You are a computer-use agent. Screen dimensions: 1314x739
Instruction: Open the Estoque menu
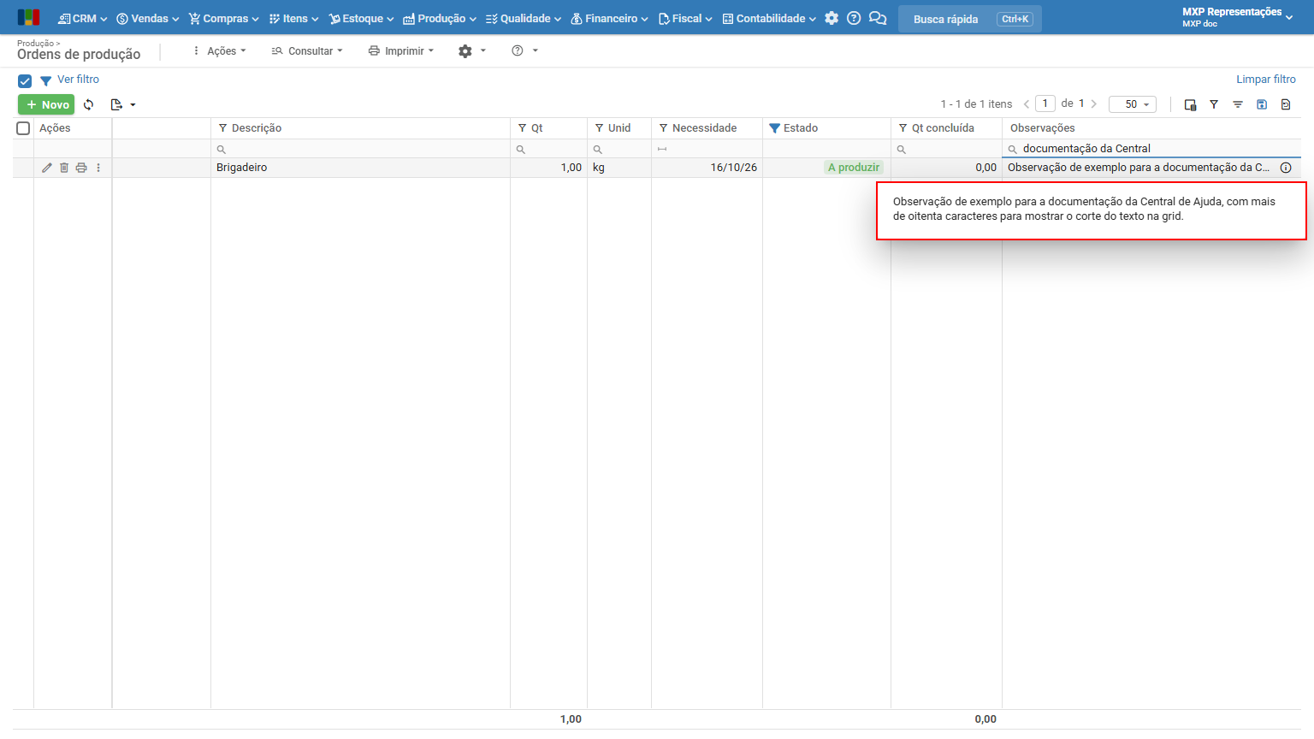click(x=361, y=18)
